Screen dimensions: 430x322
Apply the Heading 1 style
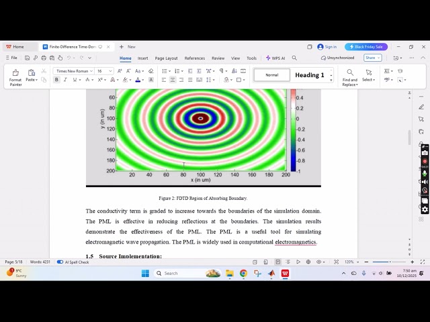[x=310, y=75]
